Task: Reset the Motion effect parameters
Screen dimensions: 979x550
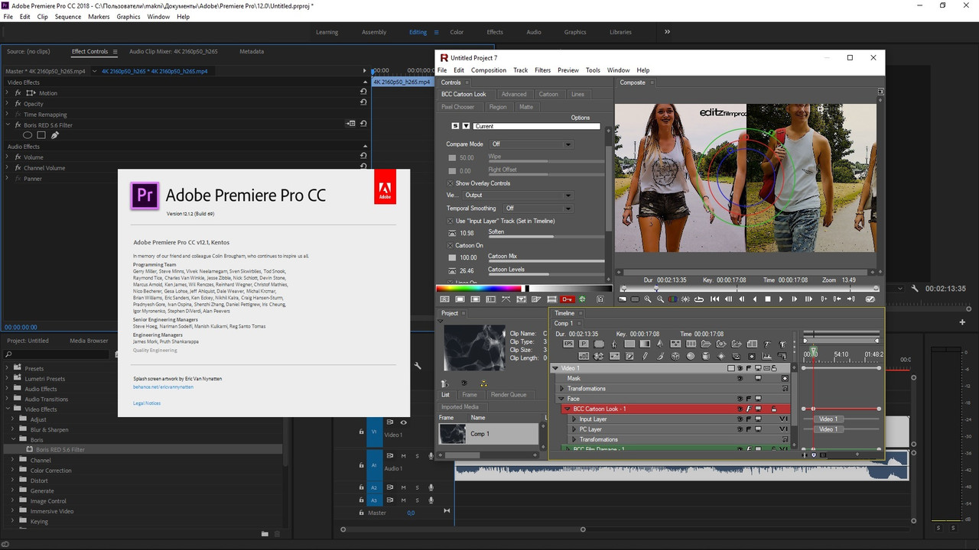Action: coord(363,92)
